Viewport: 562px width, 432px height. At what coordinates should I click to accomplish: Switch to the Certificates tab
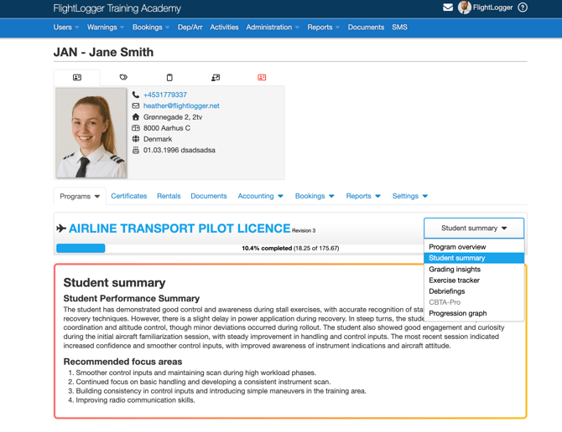pyautogui.click(x=129, y=196)
